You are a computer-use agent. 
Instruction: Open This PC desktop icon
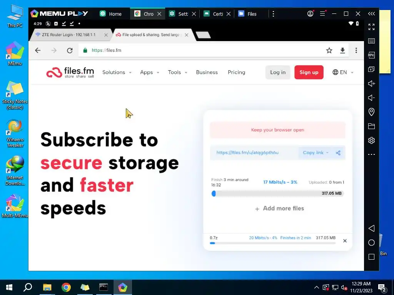[15, 16]
